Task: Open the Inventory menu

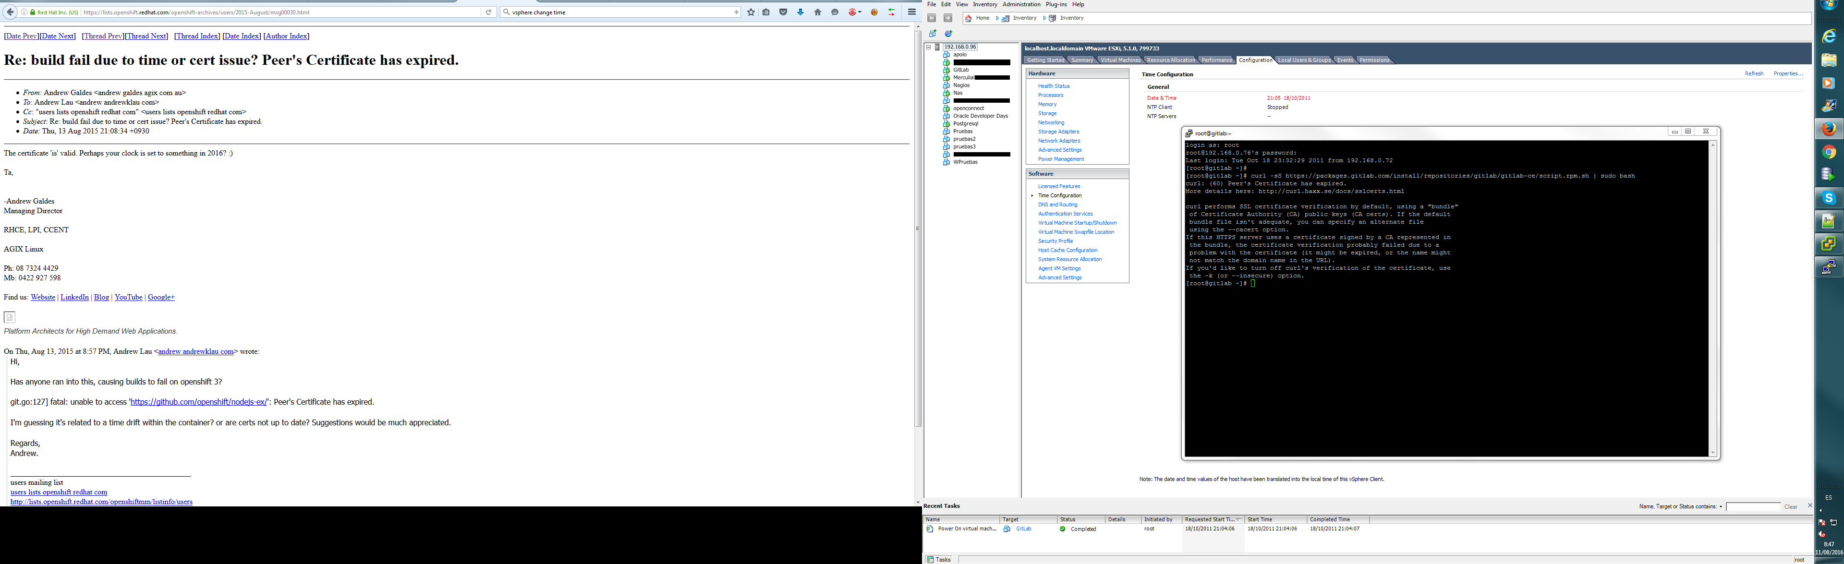Action: pyautogui.click(x=985, y=4)
